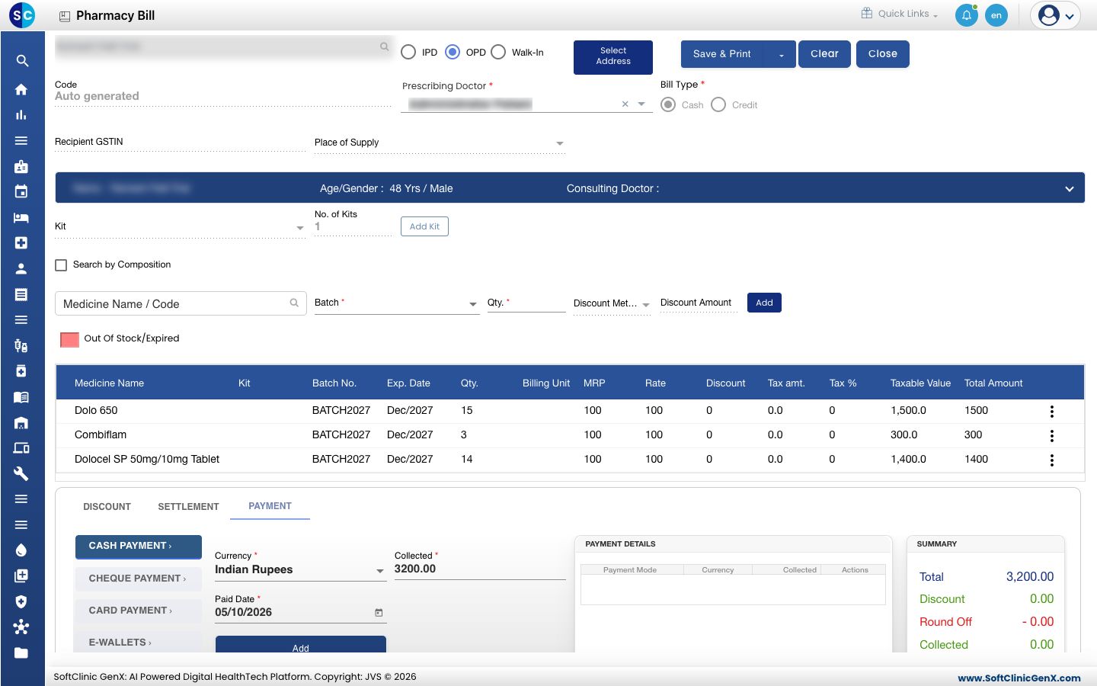Switch to the SETTLEMENT tab
Image resolution: width=1097 pixels, height=686 pixels.
188,507
